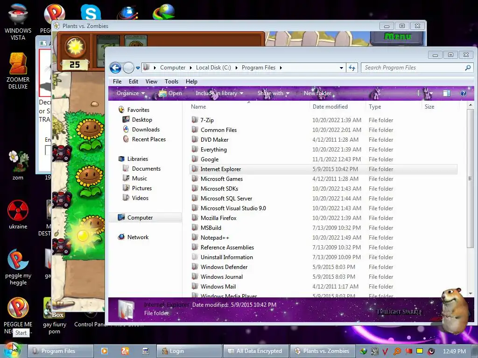Collect the falling sun in Plants vs. Zombies
This screenshot has width=478, height=358.
[x=83, y=235]
